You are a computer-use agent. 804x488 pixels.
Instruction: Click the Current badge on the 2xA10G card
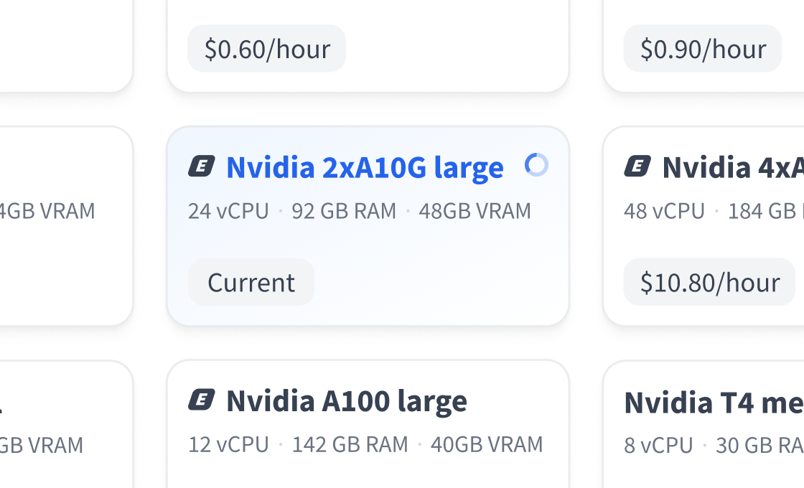pyautogui.click(x=251, y=282)
